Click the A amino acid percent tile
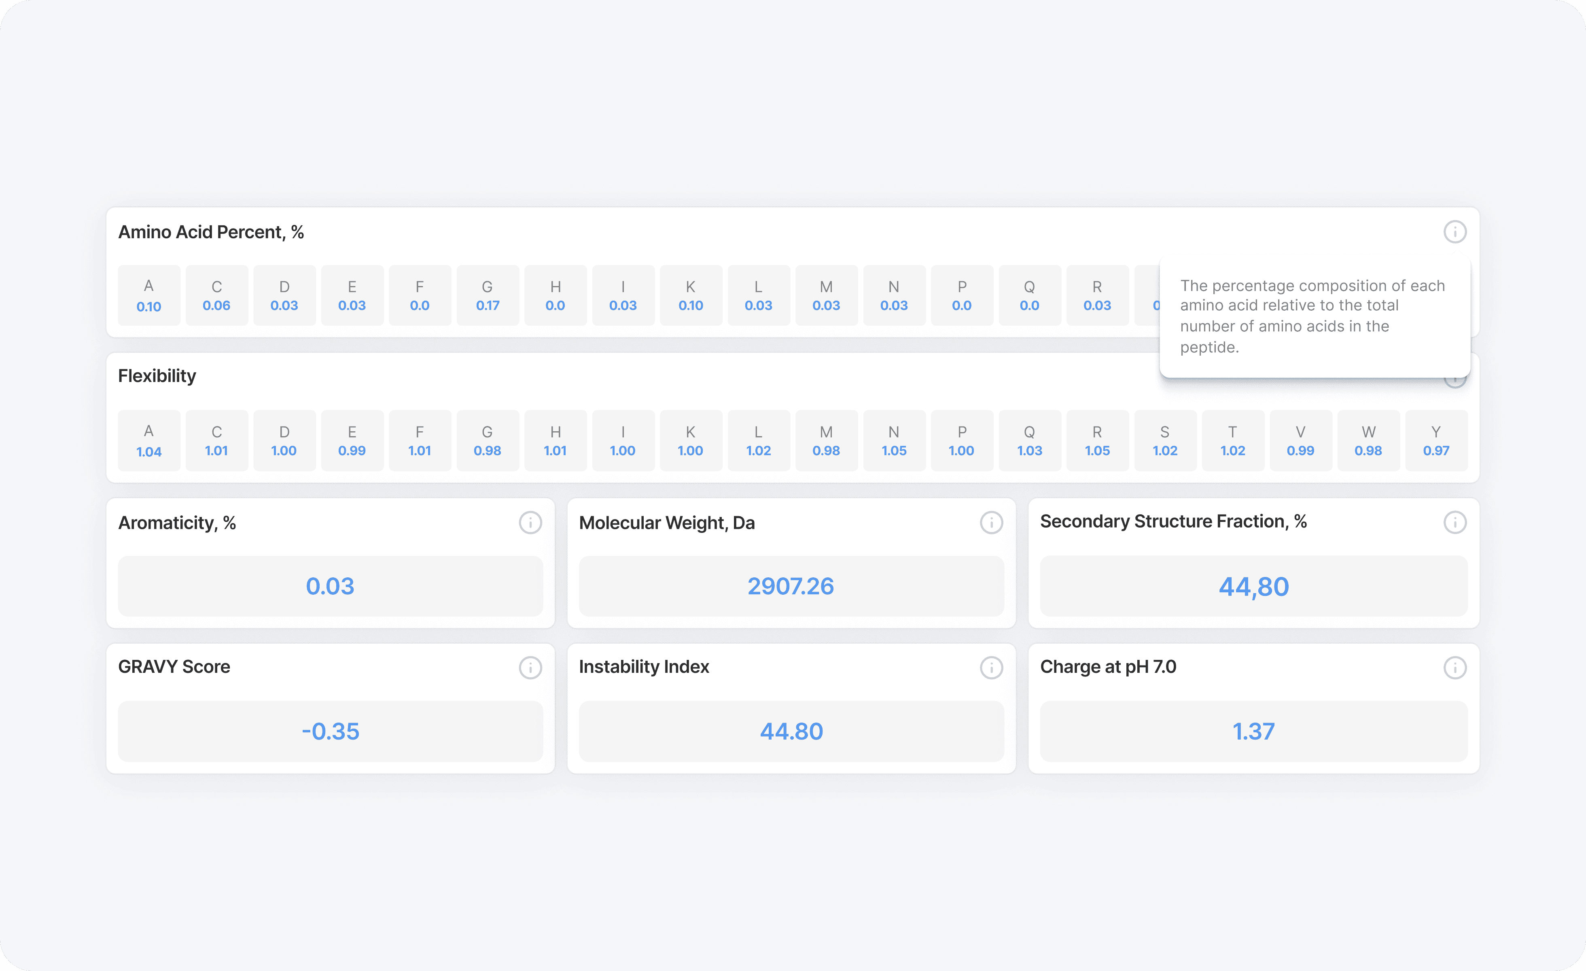This screenshot has width=1586, height=971. tap(149, 295)
